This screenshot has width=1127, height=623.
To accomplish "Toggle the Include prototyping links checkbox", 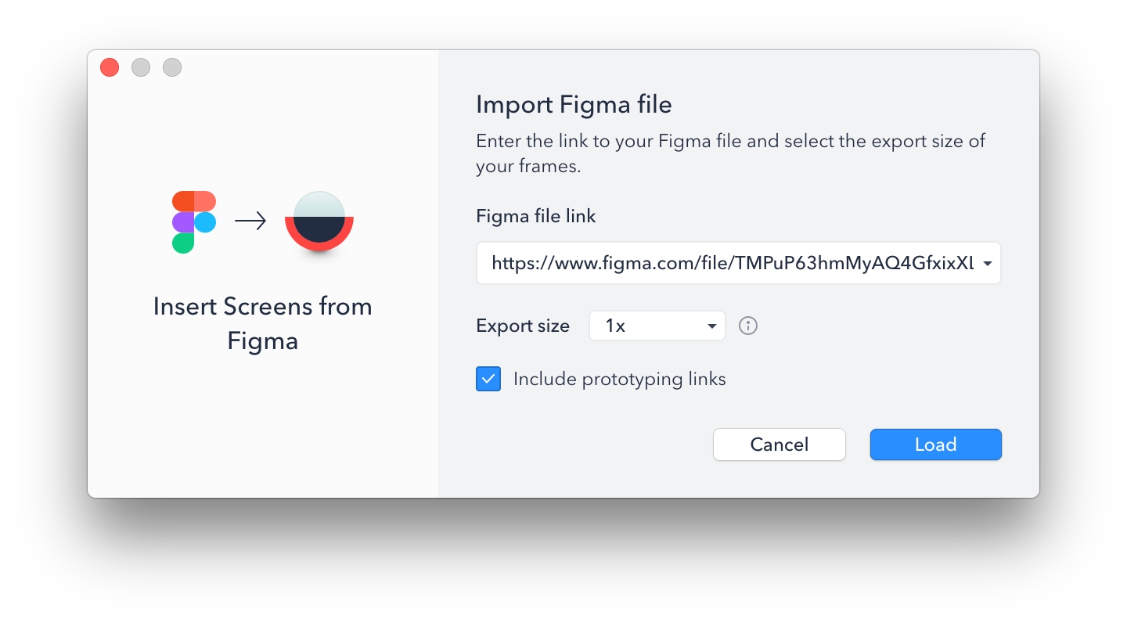I will [488, 380].
